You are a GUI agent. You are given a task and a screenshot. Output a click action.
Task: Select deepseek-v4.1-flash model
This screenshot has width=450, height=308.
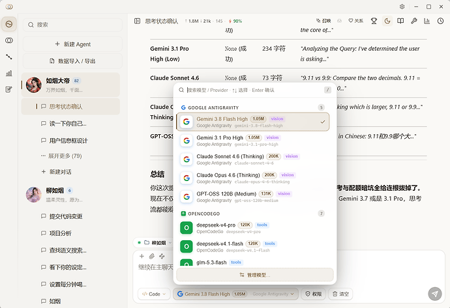[253, 247]
